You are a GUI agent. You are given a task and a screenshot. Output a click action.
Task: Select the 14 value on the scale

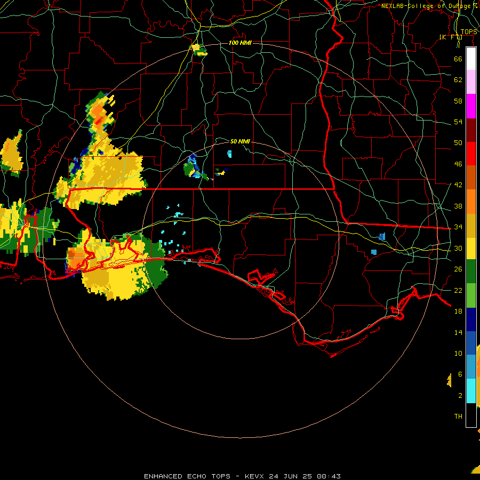click(458, 332)
